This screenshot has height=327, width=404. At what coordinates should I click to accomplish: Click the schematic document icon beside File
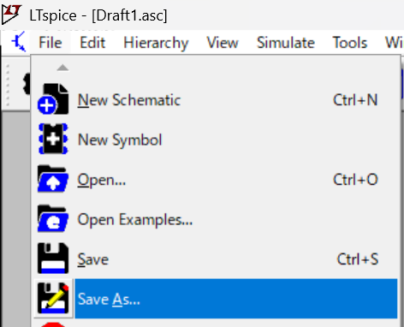[19, 42]
